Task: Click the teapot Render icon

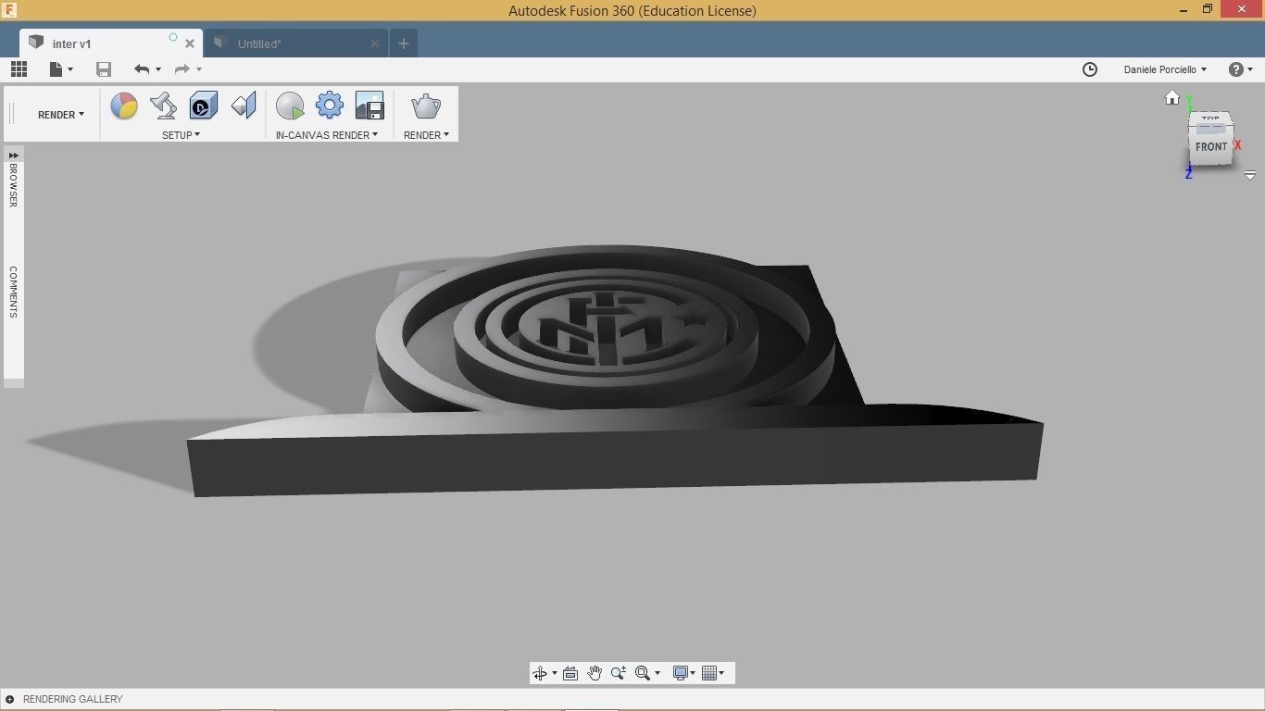Action: pos(426,106)
